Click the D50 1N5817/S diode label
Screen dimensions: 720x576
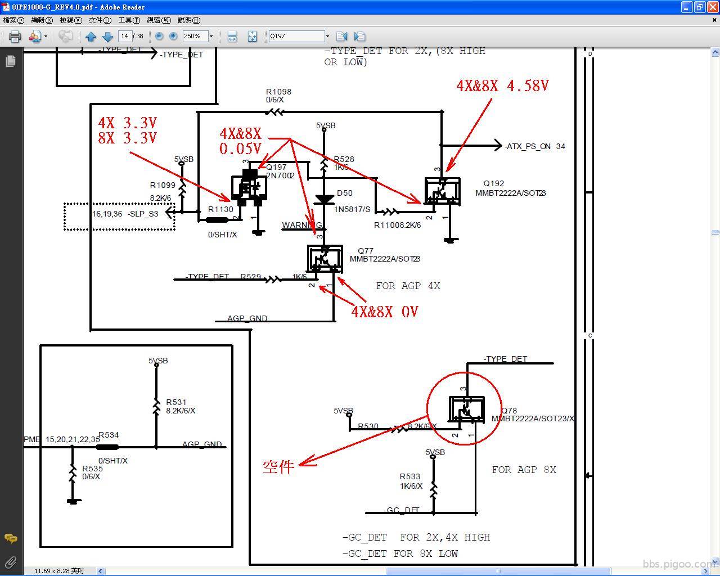coord(352,201)
